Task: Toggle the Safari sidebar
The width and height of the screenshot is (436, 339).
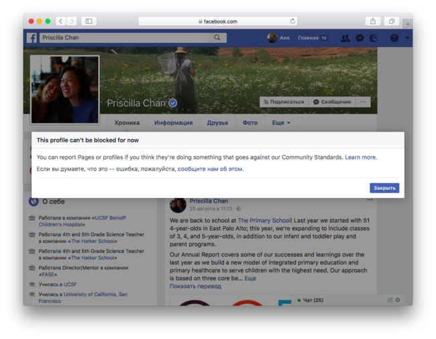Action: tap(89, 21)
